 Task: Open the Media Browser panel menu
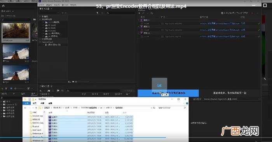(x=52, y=9)
